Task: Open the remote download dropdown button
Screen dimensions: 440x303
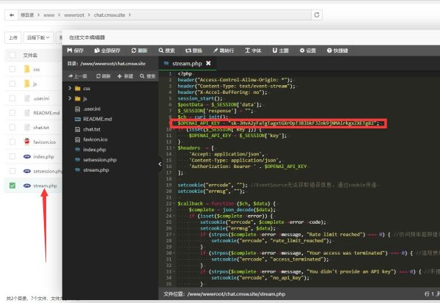Action: point(38,37)
